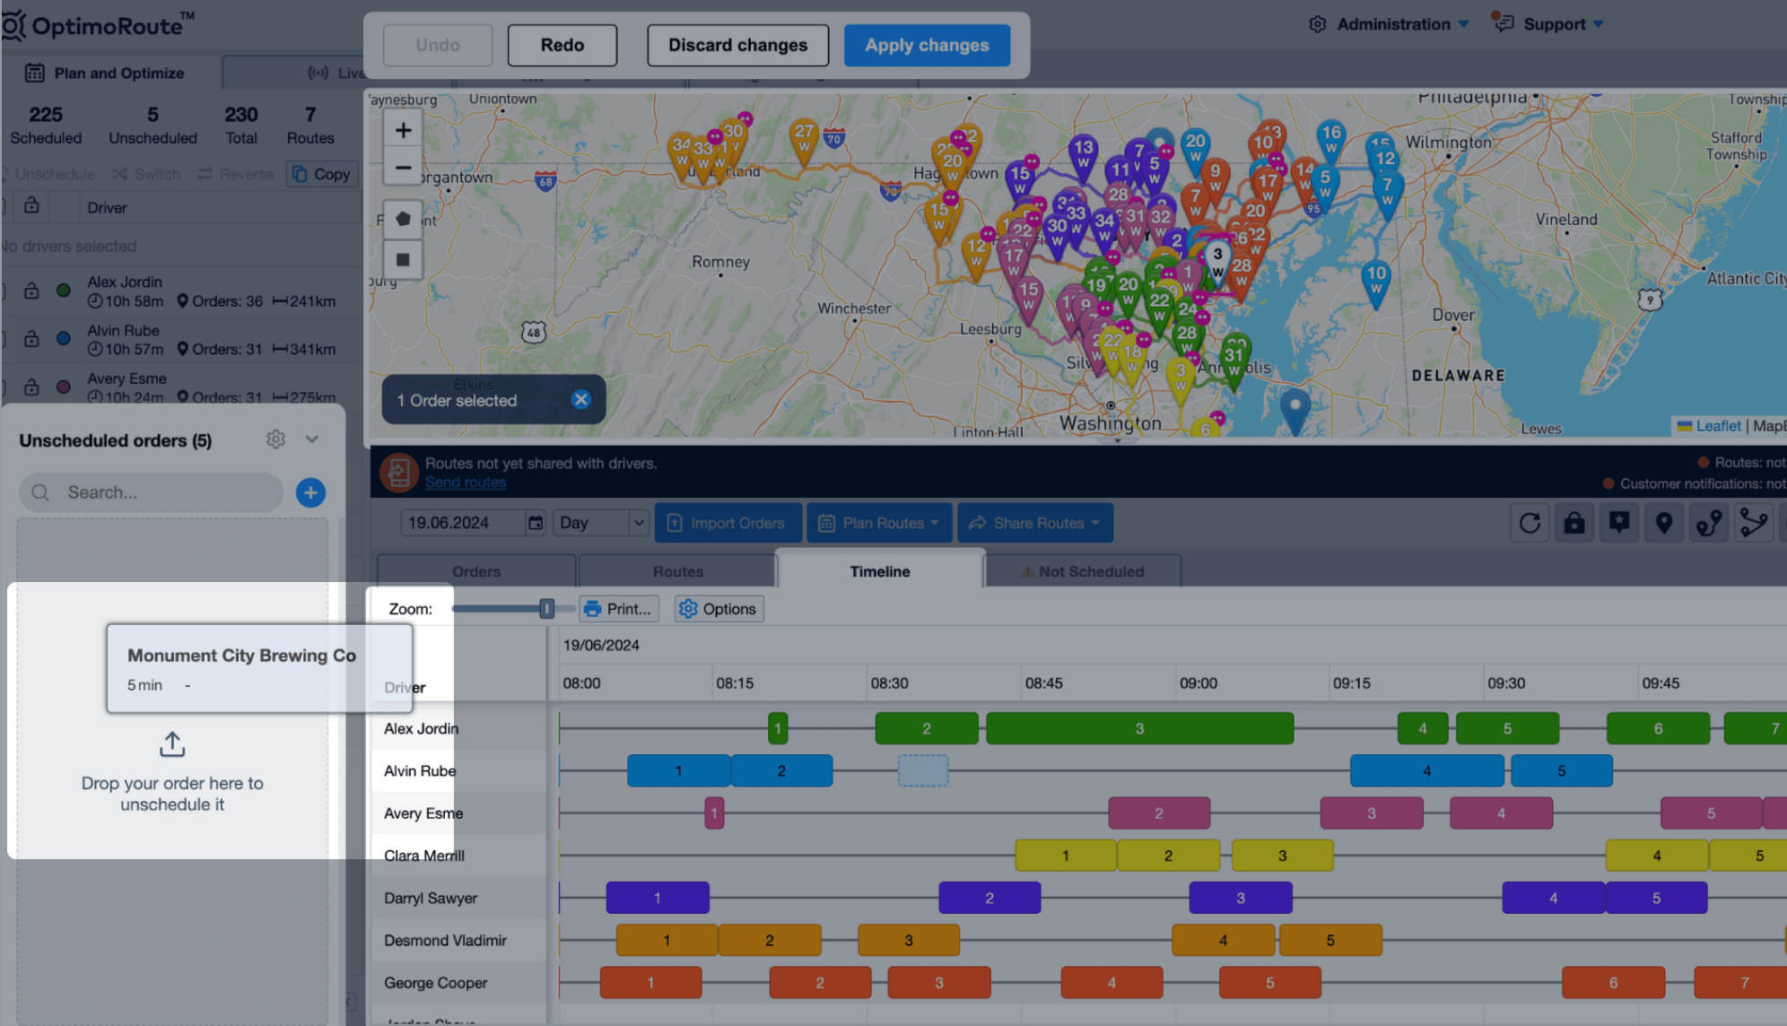Adjust the timeline Zoom slider
Viewport: 1787px width, 1026px height.
point(549,608)
